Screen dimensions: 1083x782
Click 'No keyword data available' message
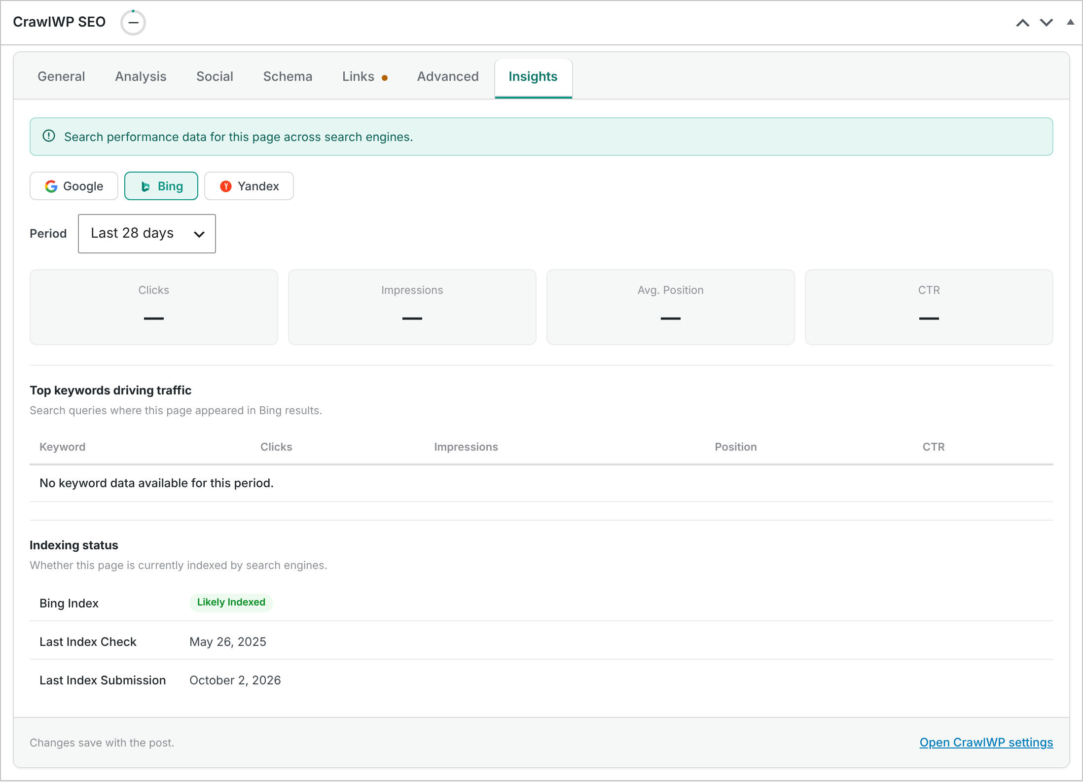157,483
